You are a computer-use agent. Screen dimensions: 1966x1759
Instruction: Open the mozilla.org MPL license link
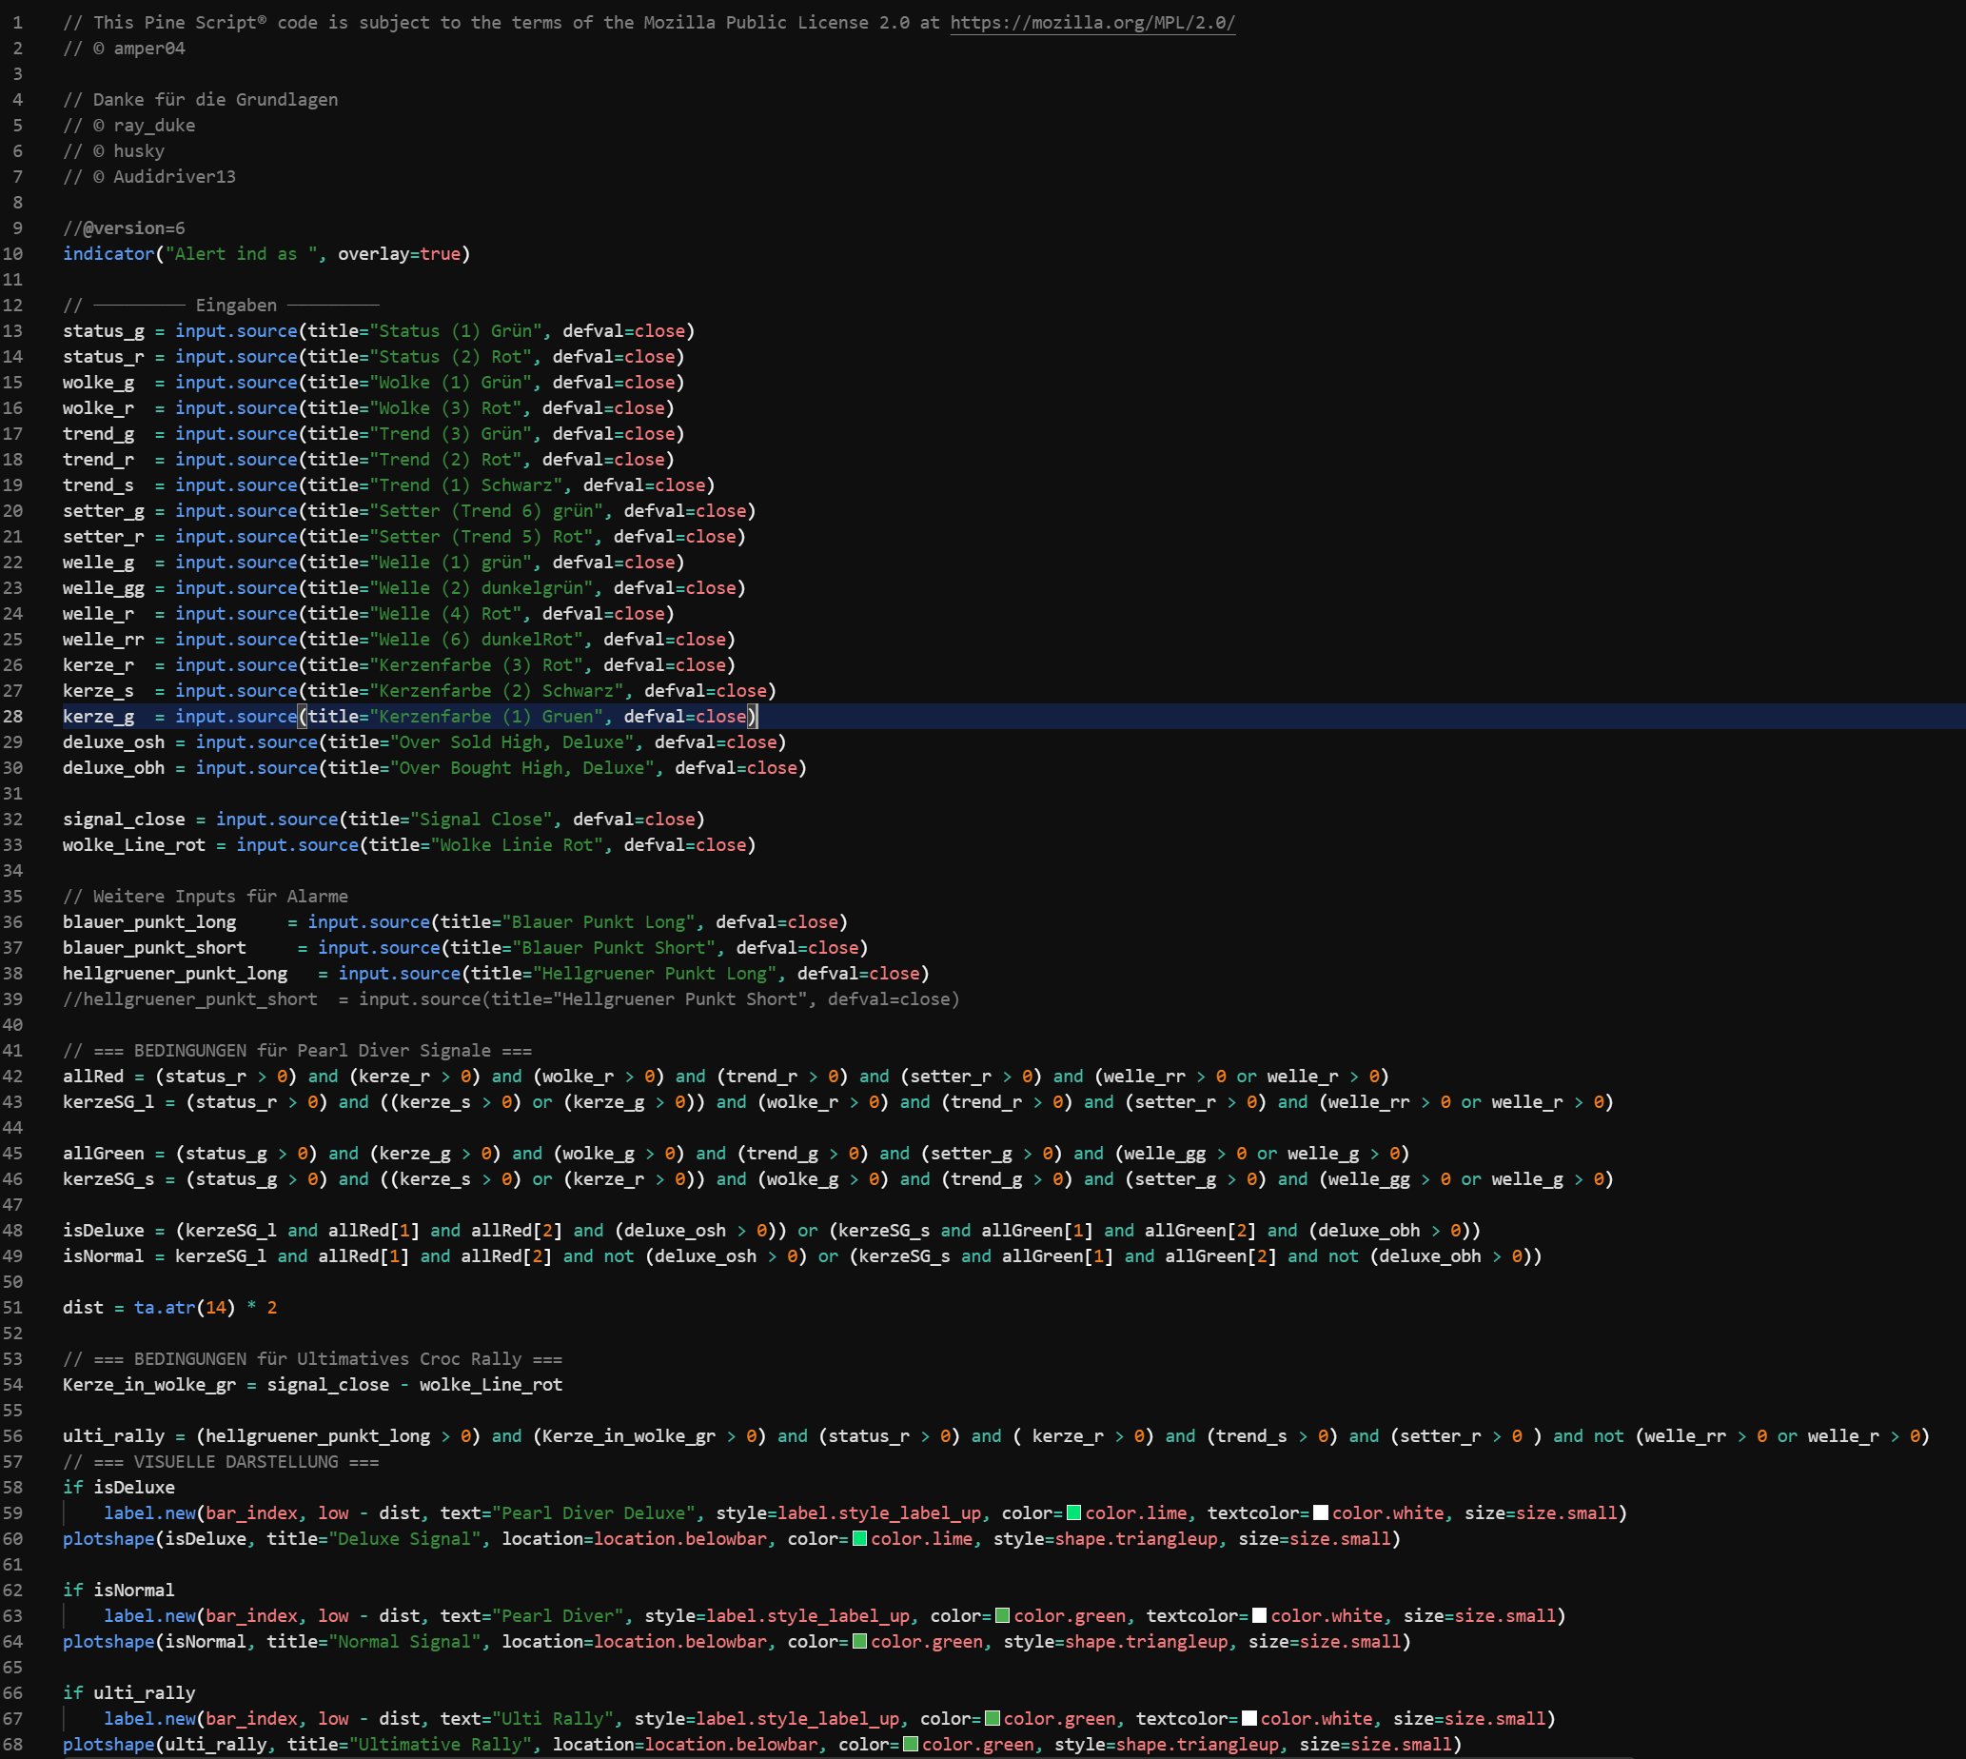tap(1091, 22)
